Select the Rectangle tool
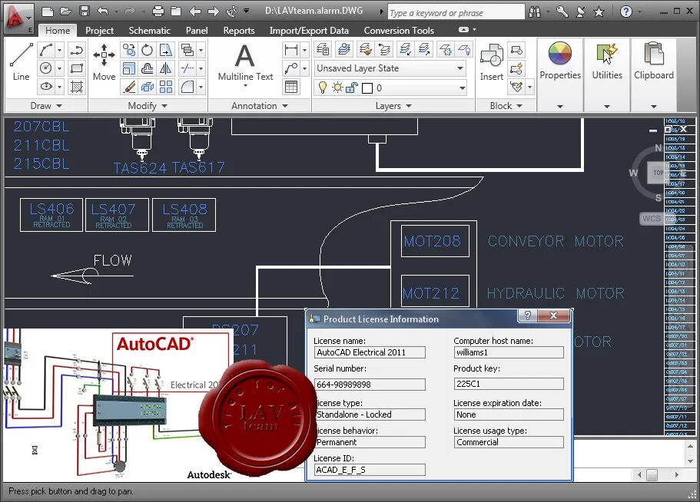The width and height of the screenshot is (700, 502). coord(77,68)
